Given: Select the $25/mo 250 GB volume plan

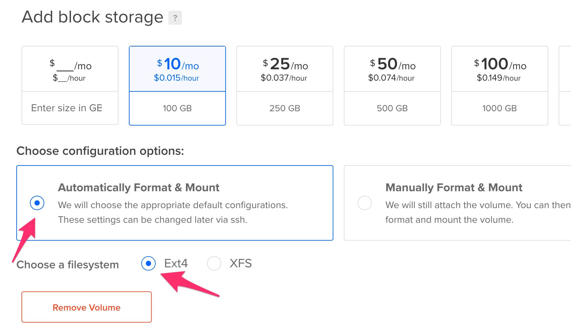Looking at the screenshot, I should pos(285,86).
